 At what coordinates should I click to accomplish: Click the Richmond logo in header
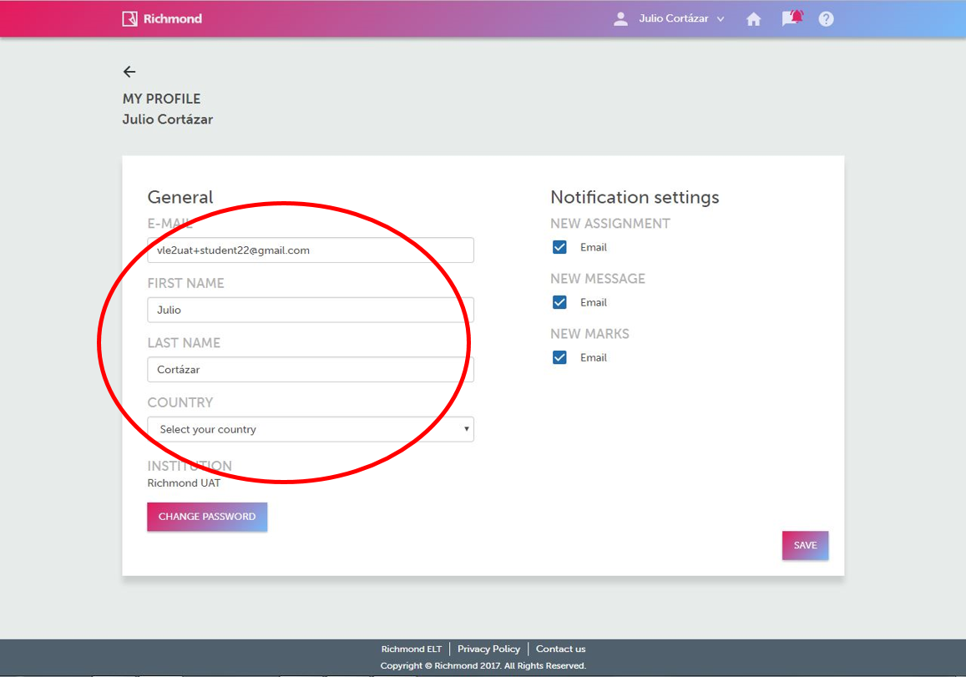click(162, 18)
